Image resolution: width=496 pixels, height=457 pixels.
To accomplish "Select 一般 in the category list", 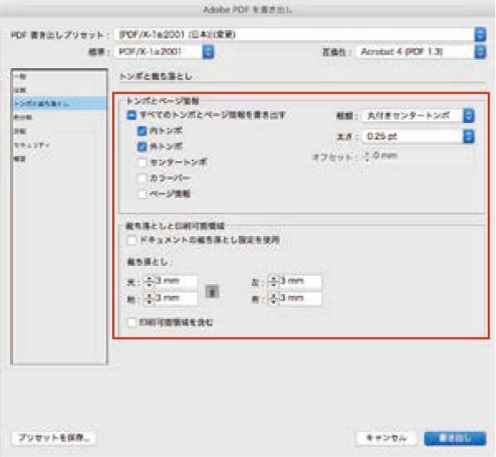I will tap(60, 76).
